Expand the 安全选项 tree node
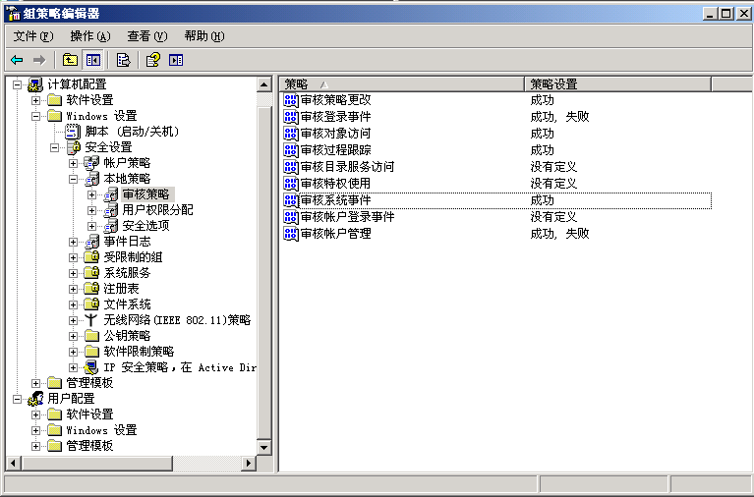754x497 pixels. pos(91,226)
